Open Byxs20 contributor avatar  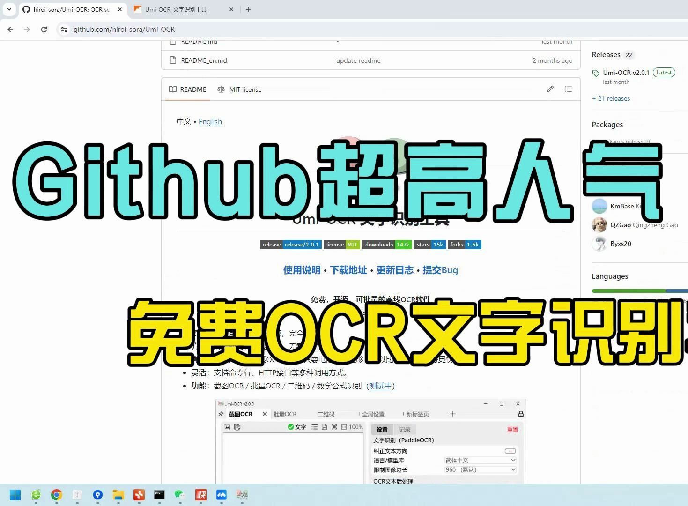pos(599,244)
